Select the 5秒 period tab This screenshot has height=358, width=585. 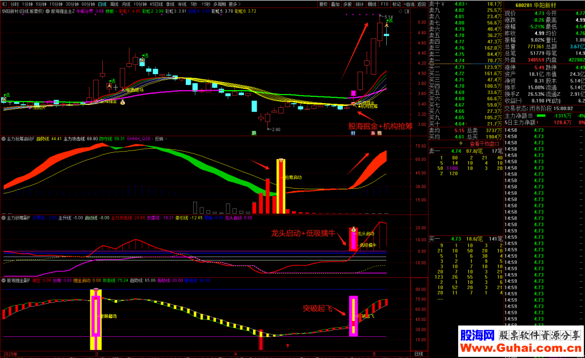[194, 4]
